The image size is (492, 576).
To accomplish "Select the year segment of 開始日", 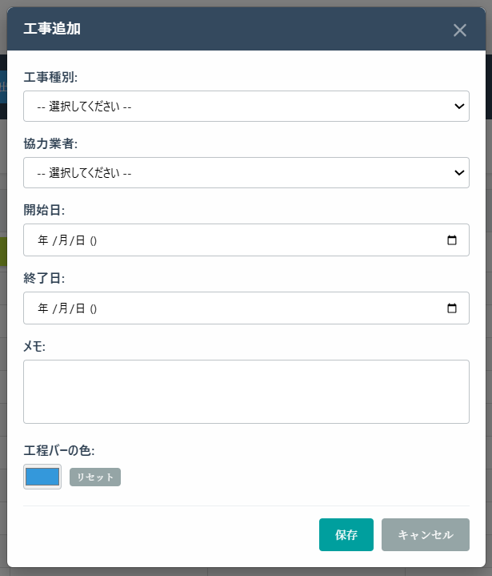I will click(43, 240).
